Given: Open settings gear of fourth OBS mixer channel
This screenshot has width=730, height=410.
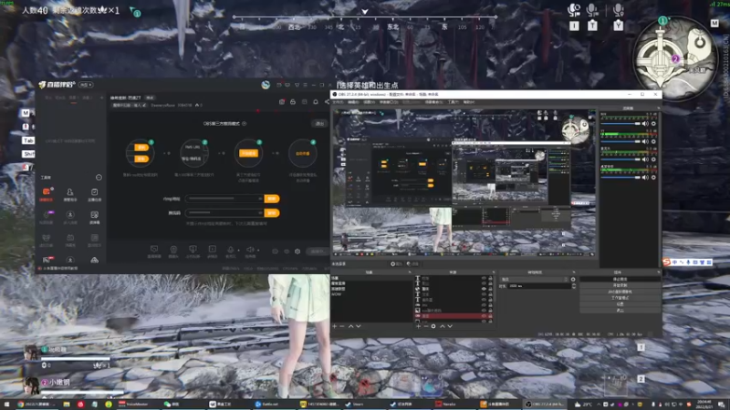Looking at the screenshot, I should 653,177.
